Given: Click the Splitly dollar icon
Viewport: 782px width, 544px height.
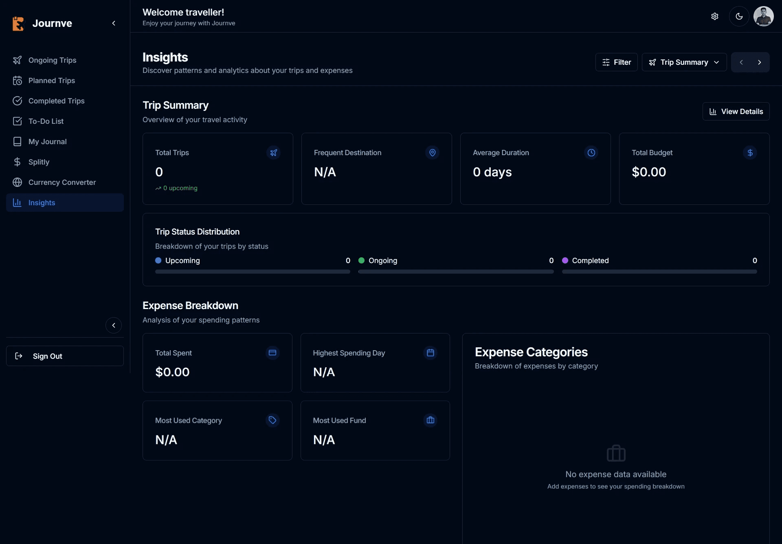Looking at the screenshot, I should tap(17, 162).
